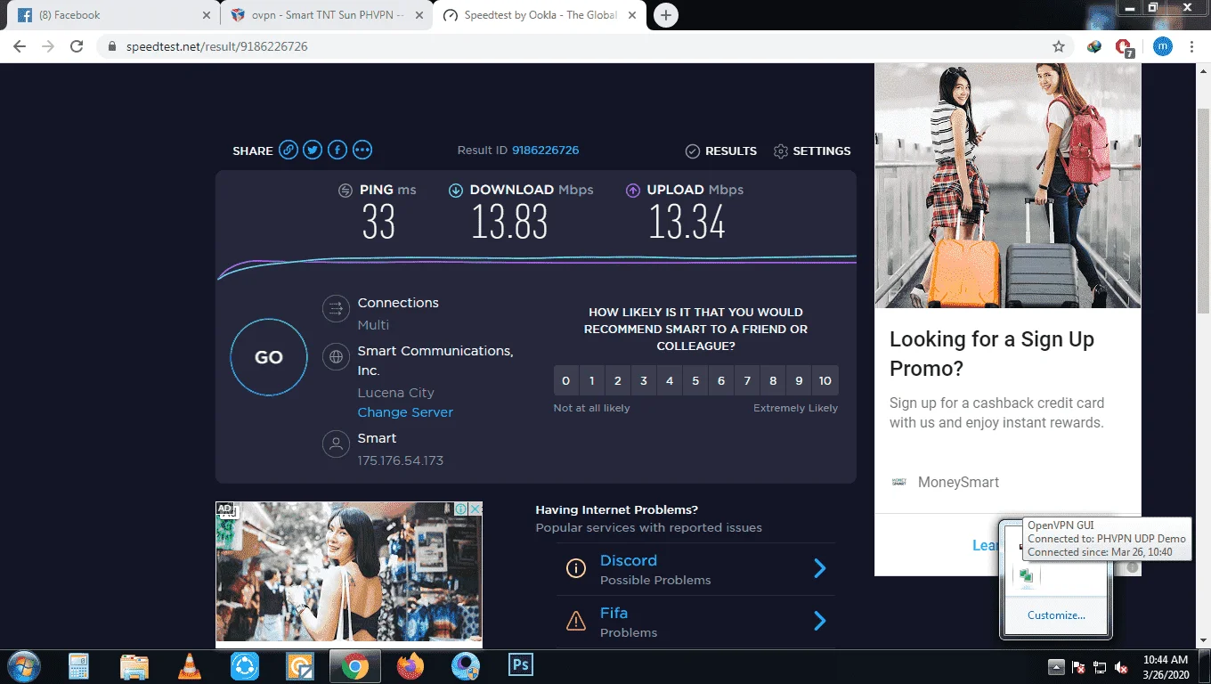The height and width of the screenshot is (684, 1211).
Task: Reload the Speedtest page
Action: tap(77, 46)
